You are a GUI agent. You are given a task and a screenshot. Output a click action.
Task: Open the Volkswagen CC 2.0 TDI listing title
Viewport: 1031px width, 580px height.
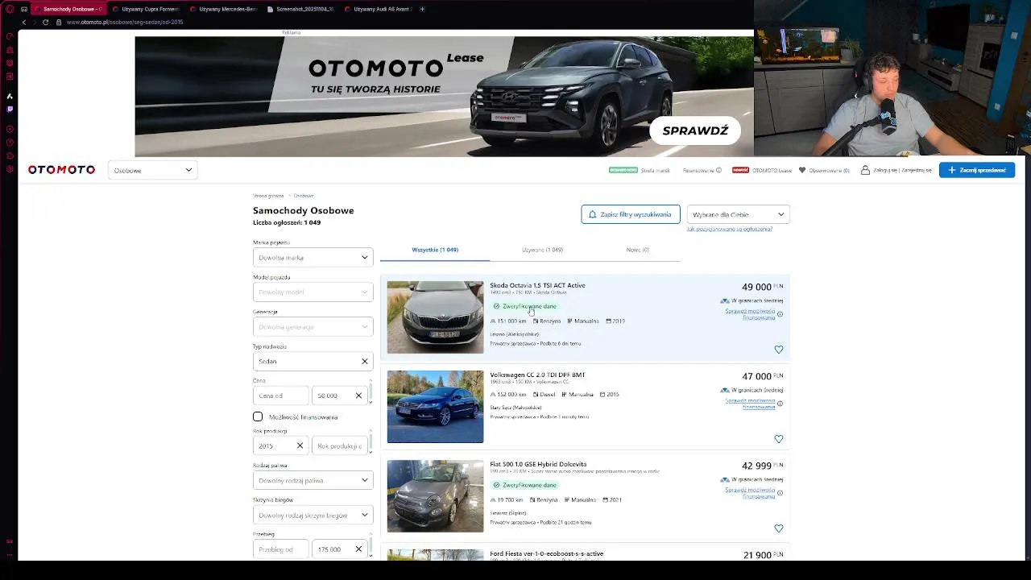coord(537,375)
